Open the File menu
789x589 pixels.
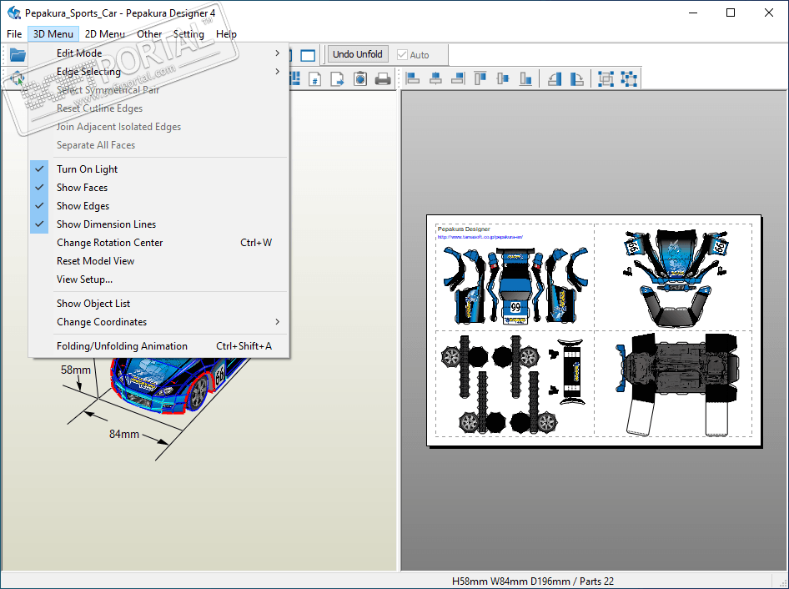(x=14, y=33)
